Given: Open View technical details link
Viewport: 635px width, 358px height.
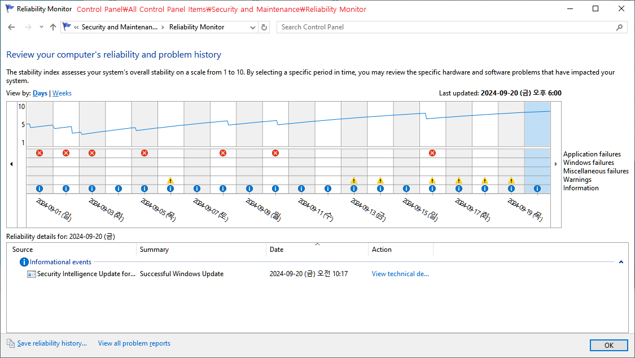Looking at the screenshot, I should [400, 274].
